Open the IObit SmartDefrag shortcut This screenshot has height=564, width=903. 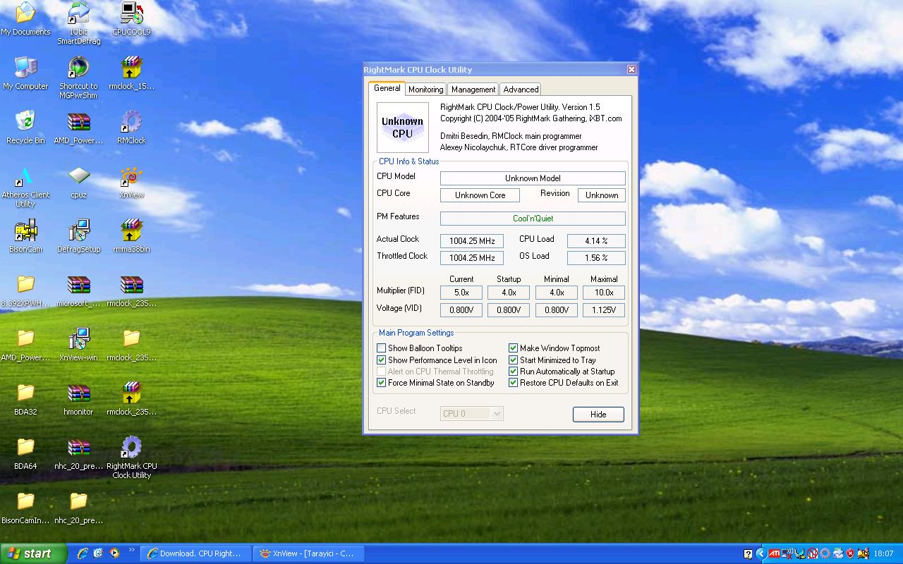point(79,24)
